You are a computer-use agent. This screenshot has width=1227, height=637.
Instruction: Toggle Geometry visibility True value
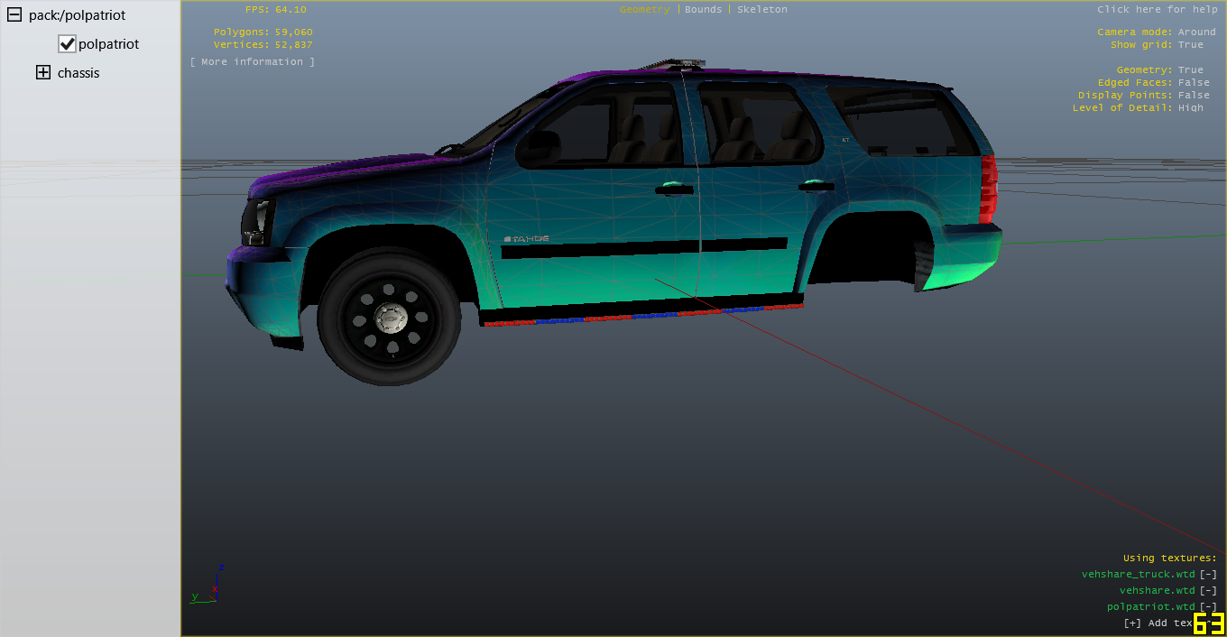tap(1190, 69)
